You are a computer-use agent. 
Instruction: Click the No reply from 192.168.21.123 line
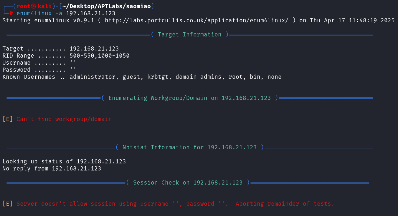point(52,168)
